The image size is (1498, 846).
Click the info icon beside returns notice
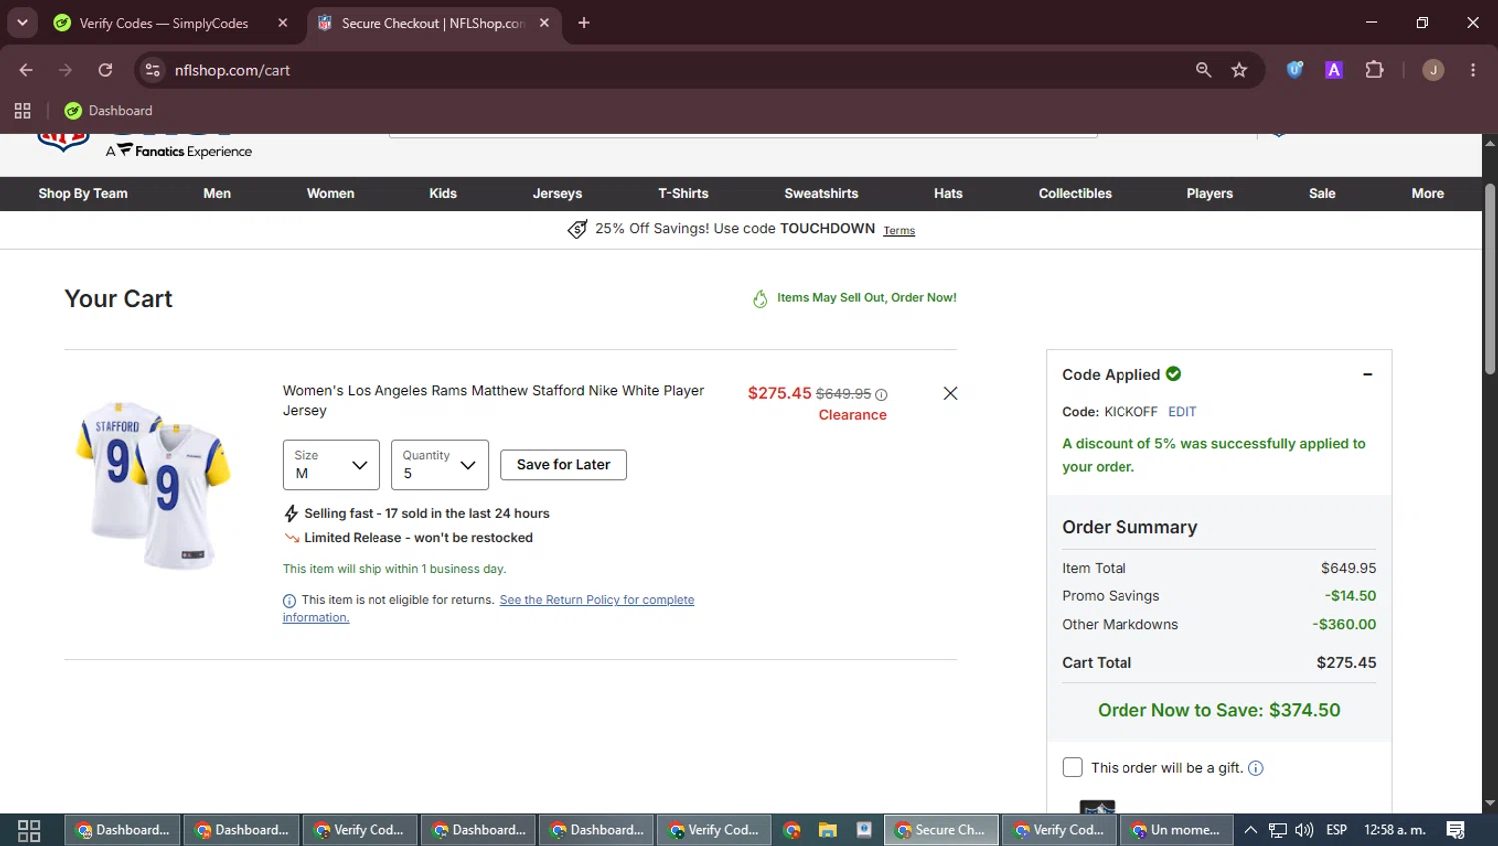click(x=289, y=601)
